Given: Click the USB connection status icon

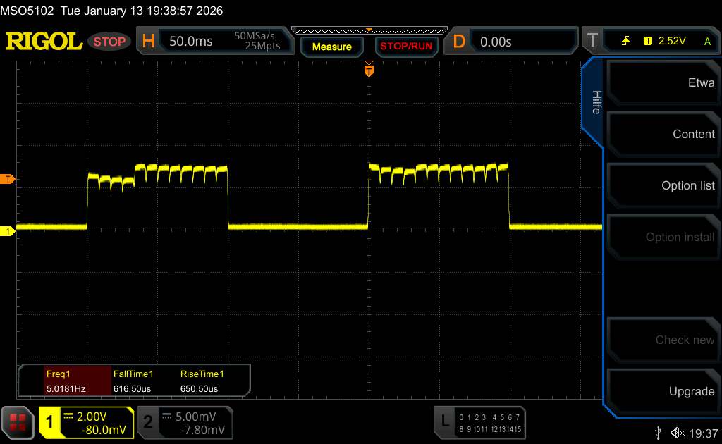Looking at the screenshot, I should pyautogui.click(x=658, y=432).
